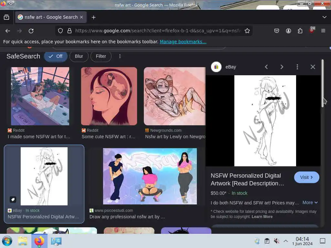This screenshot has width=331, height=248.
Task: Close the nsfw art Google Search tab
Action: [x=81, y=17]
